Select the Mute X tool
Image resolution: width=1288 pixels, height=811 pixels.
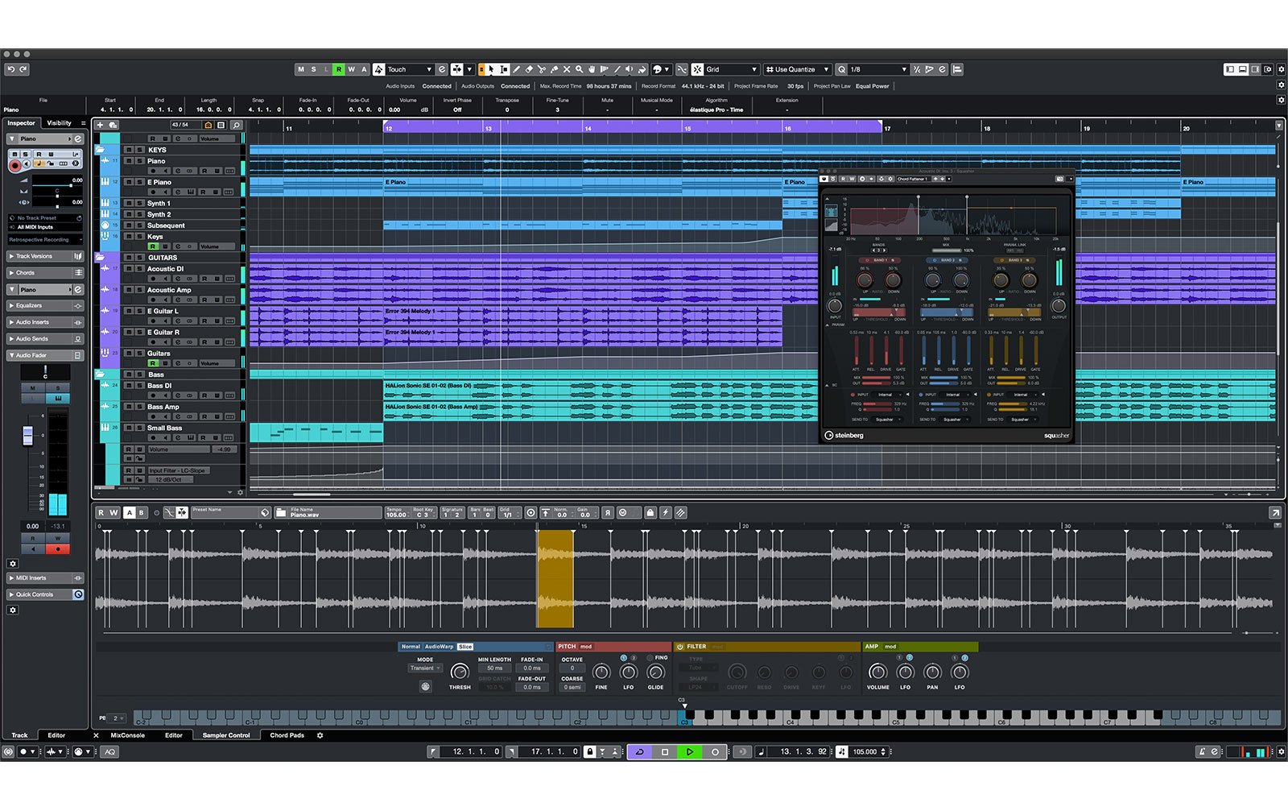tap(567, 69)
